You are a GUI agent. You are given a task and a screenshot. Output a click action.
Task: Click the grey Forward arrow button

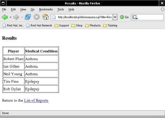16,17
